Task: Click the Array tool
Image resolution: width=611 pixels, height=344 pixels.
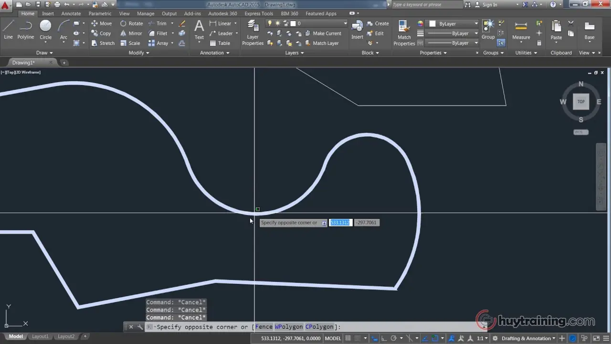Action: click(x=158, y=43)
